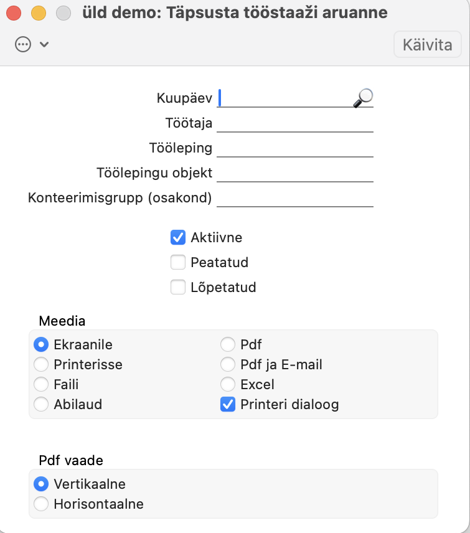The width and height of the screenshot is (470, 533).
Task: Choose the Pdf ja E-mail option
Action: pos(228,364)
